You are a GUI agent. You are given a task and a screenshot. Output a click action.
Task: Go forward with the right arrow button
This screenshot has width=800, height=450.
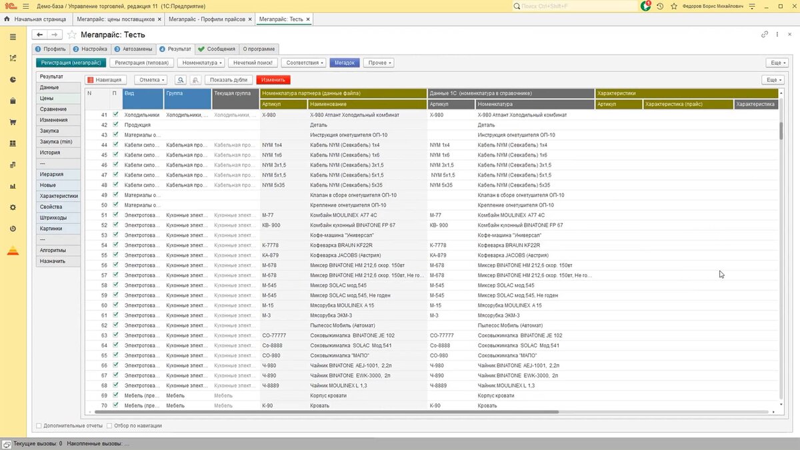point(55,34)
